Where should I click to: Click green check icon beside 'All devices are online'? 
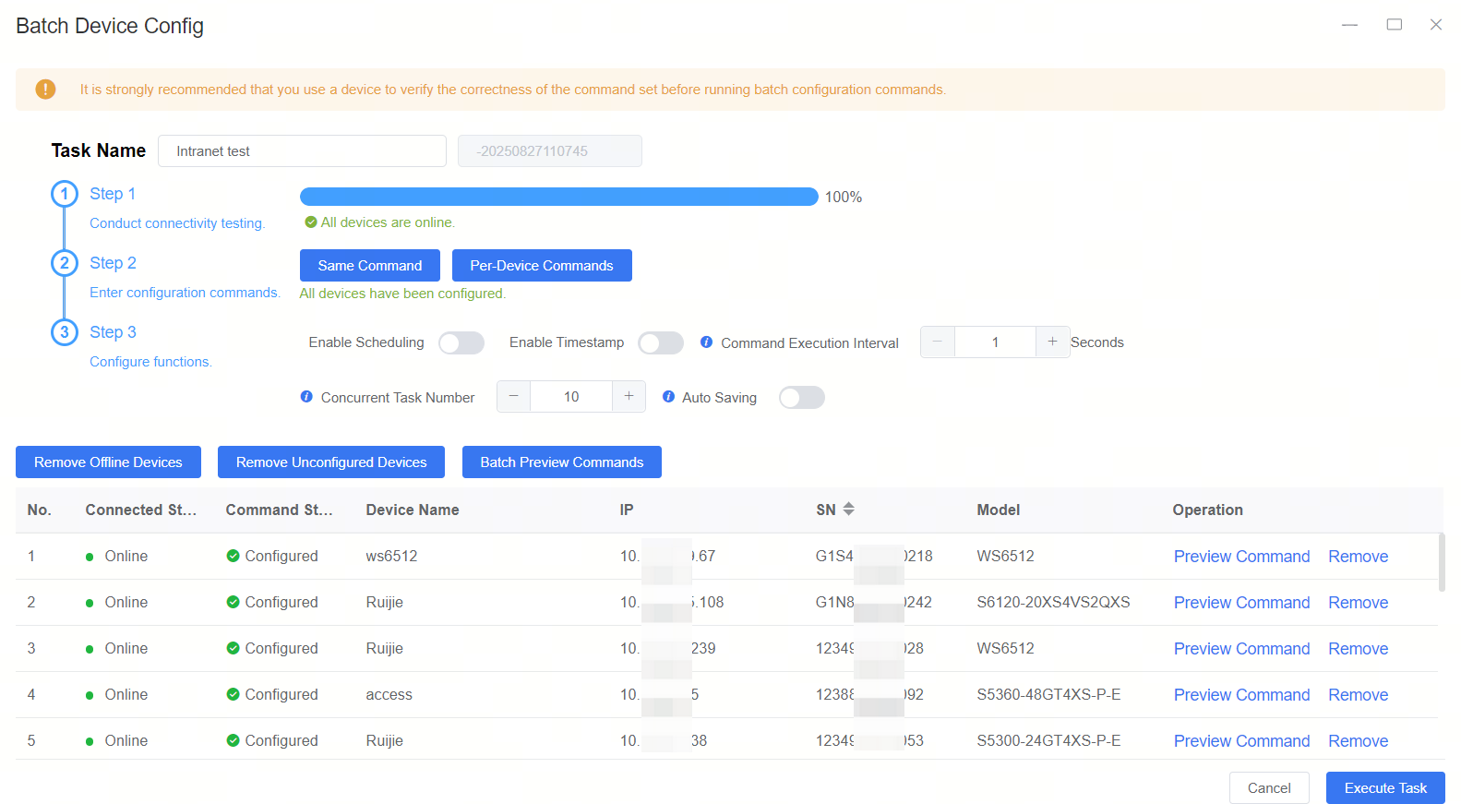tap(311, 222)
